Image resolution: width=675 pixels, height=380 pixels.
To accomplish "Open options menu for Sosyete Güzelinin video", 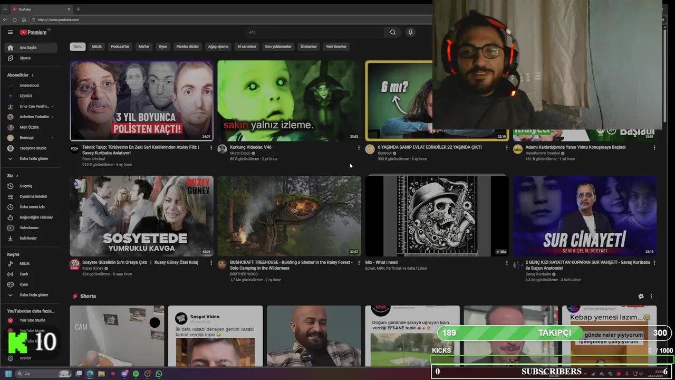I will 211,263.
